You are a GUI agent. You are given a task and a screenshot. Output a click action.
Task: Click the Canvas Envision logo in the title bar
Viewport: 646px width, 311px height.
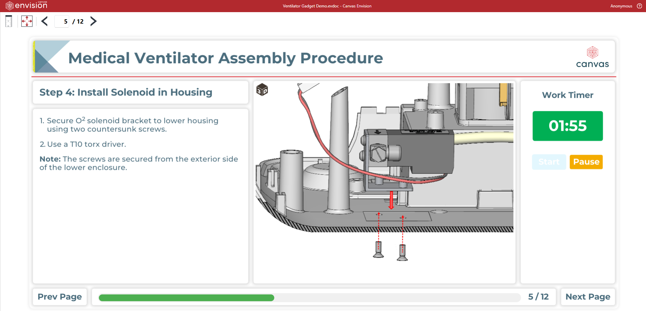[x=26, y=5]
